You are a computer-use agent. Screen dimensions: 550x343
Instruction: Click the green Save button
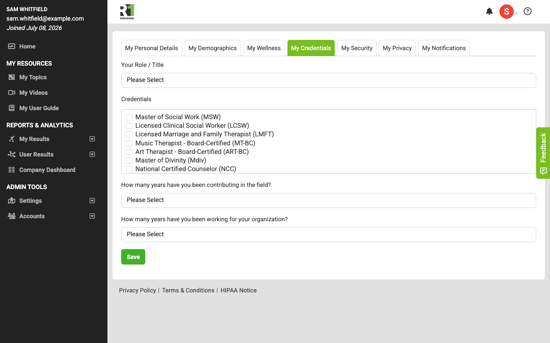point(133,257)
